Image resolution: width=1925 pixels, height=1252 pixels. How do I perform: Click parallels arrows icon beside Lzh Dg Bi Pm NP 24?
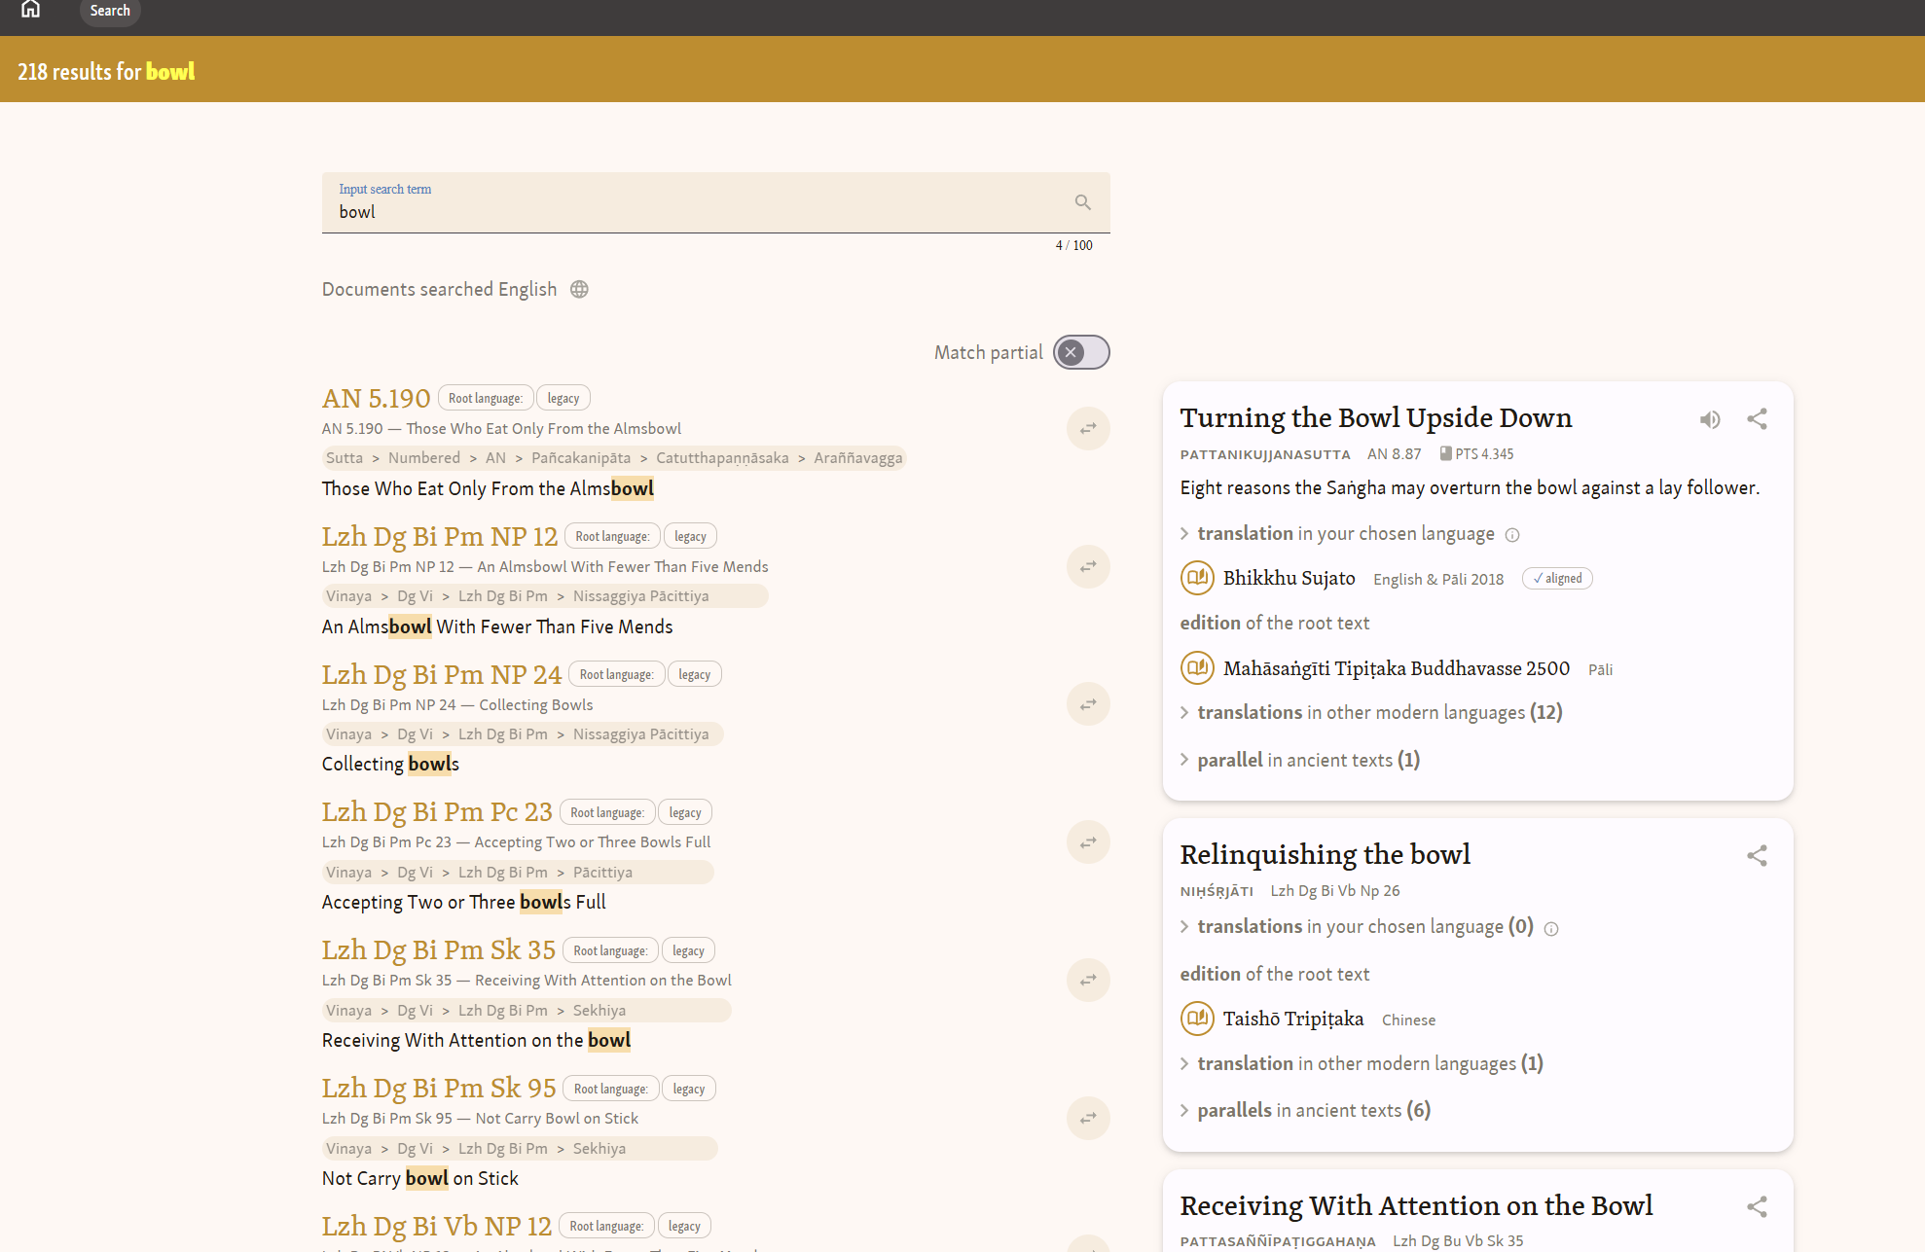point(1088,704)
